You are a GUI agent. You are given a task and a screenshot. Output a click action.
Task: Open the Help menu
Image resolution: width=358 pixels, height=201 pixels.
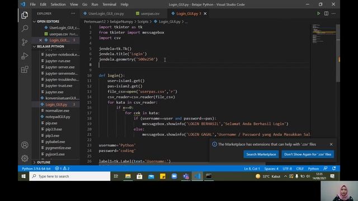124,4
